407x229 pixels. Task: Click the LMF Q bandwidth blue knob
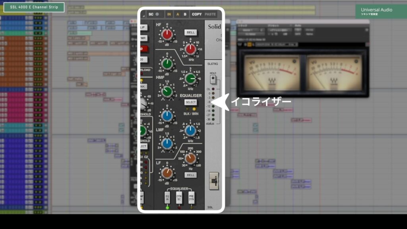tap(167, 144)
